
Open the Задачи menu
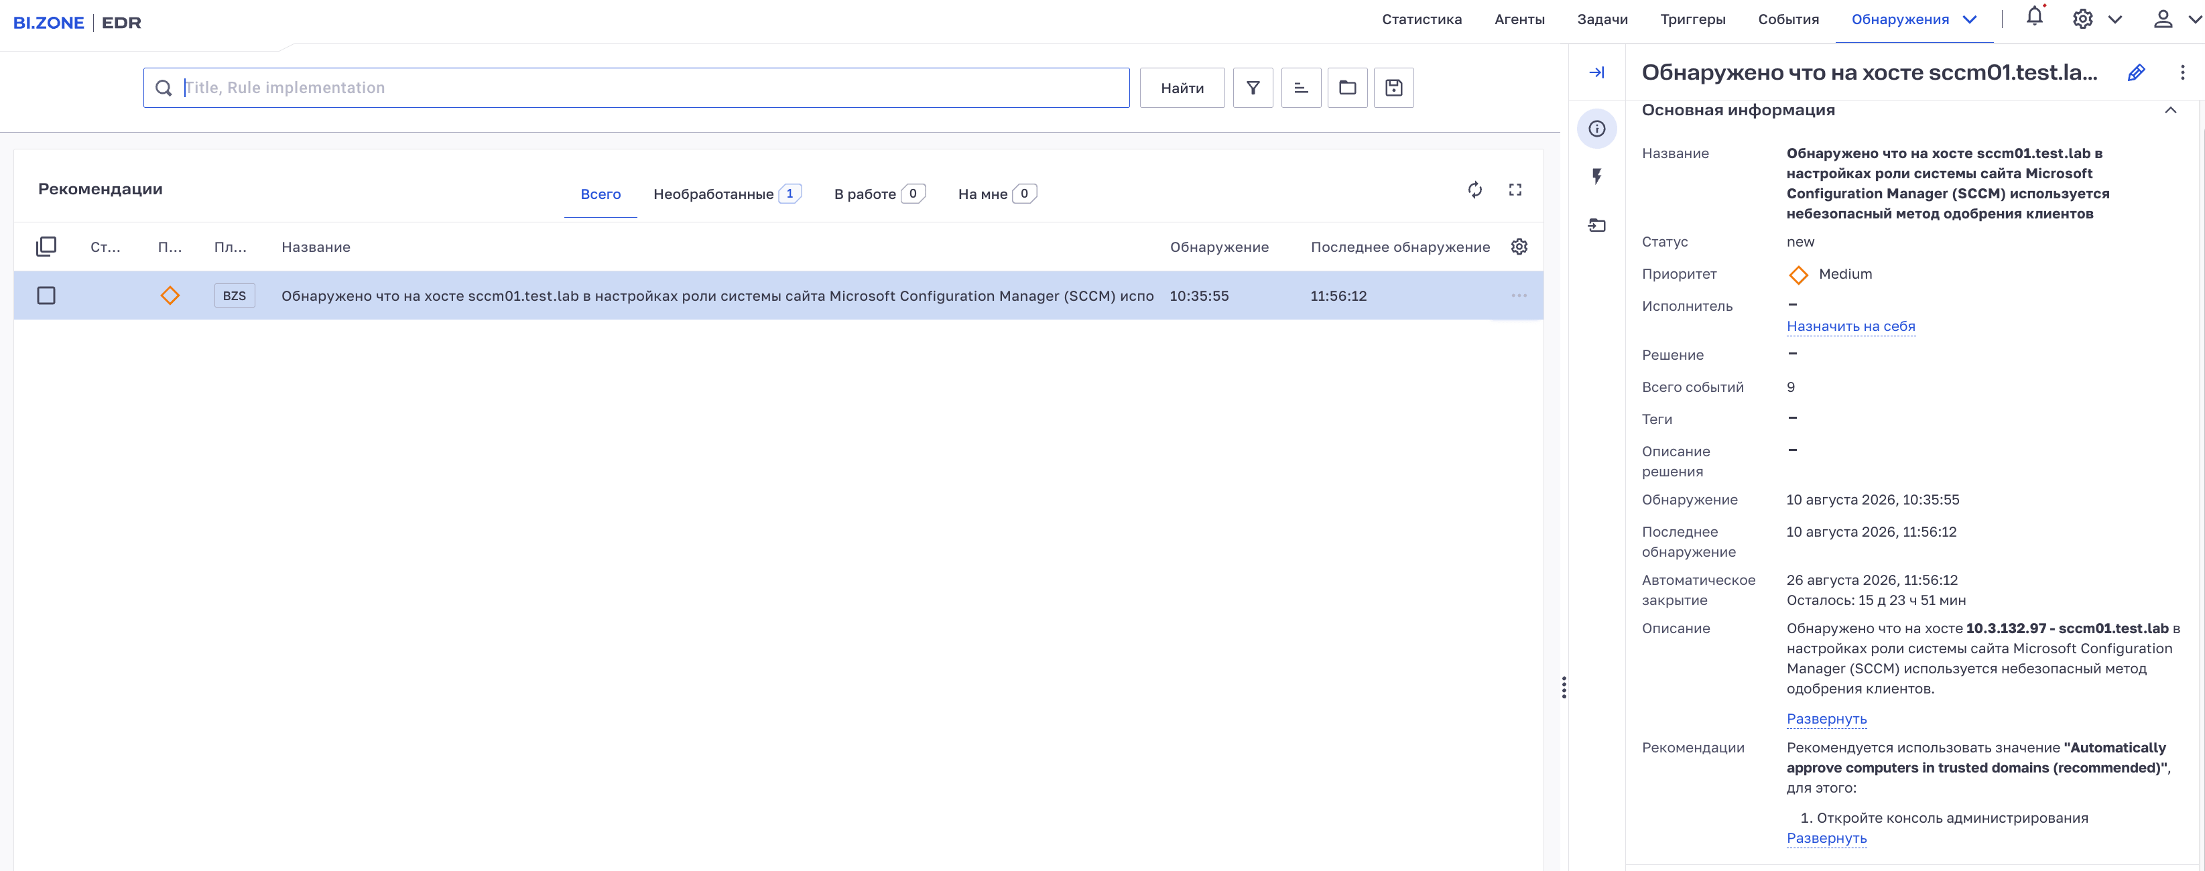point(1602,19)
